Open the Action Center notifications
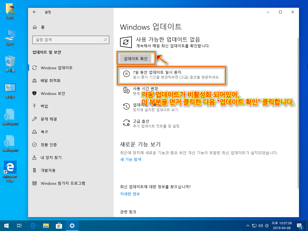This screenshot has height=231, width=308. pyautogui.click(x=299, y=226)
